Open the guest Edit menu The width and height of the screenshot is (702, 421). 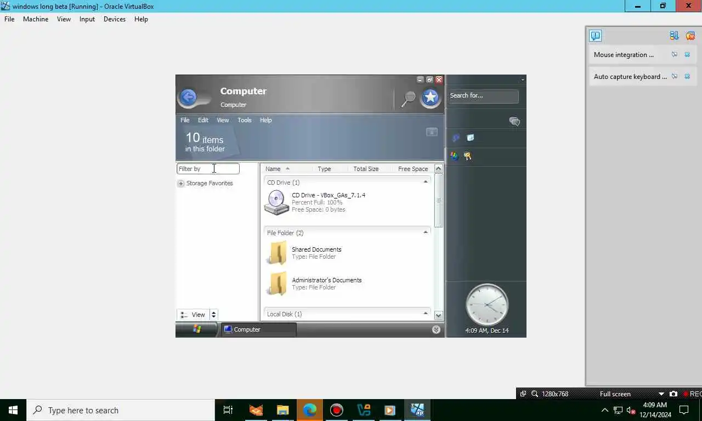203,120
